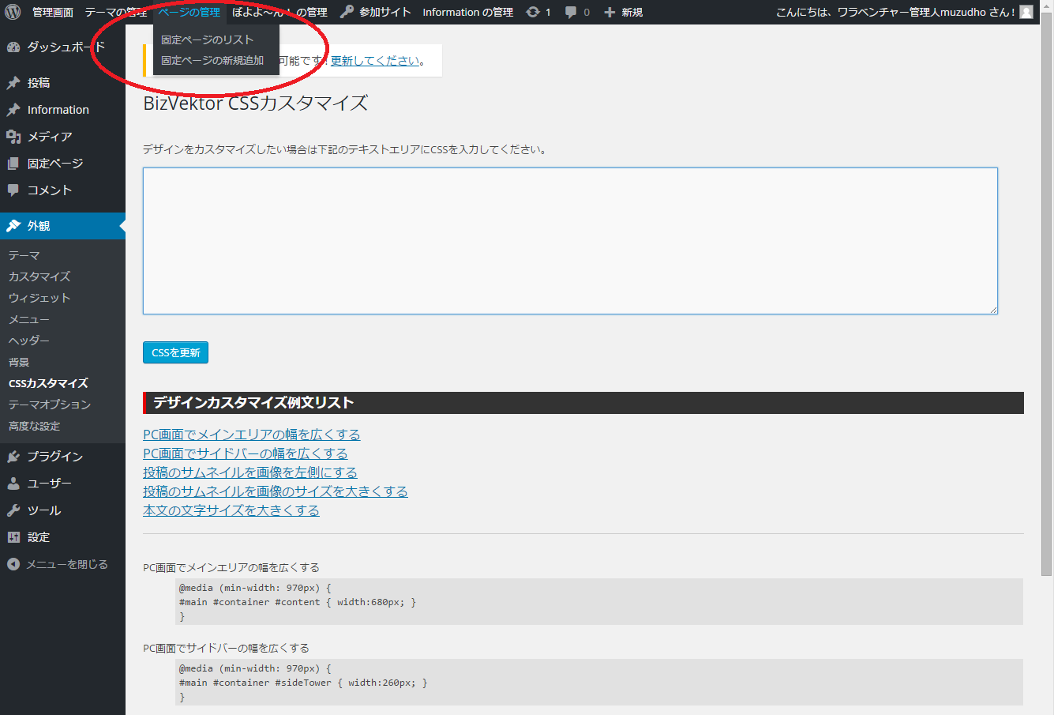Open 管理画面 in the admin bar
Viewport: 1054px width, 715px height.
click(x=53, y=12)
